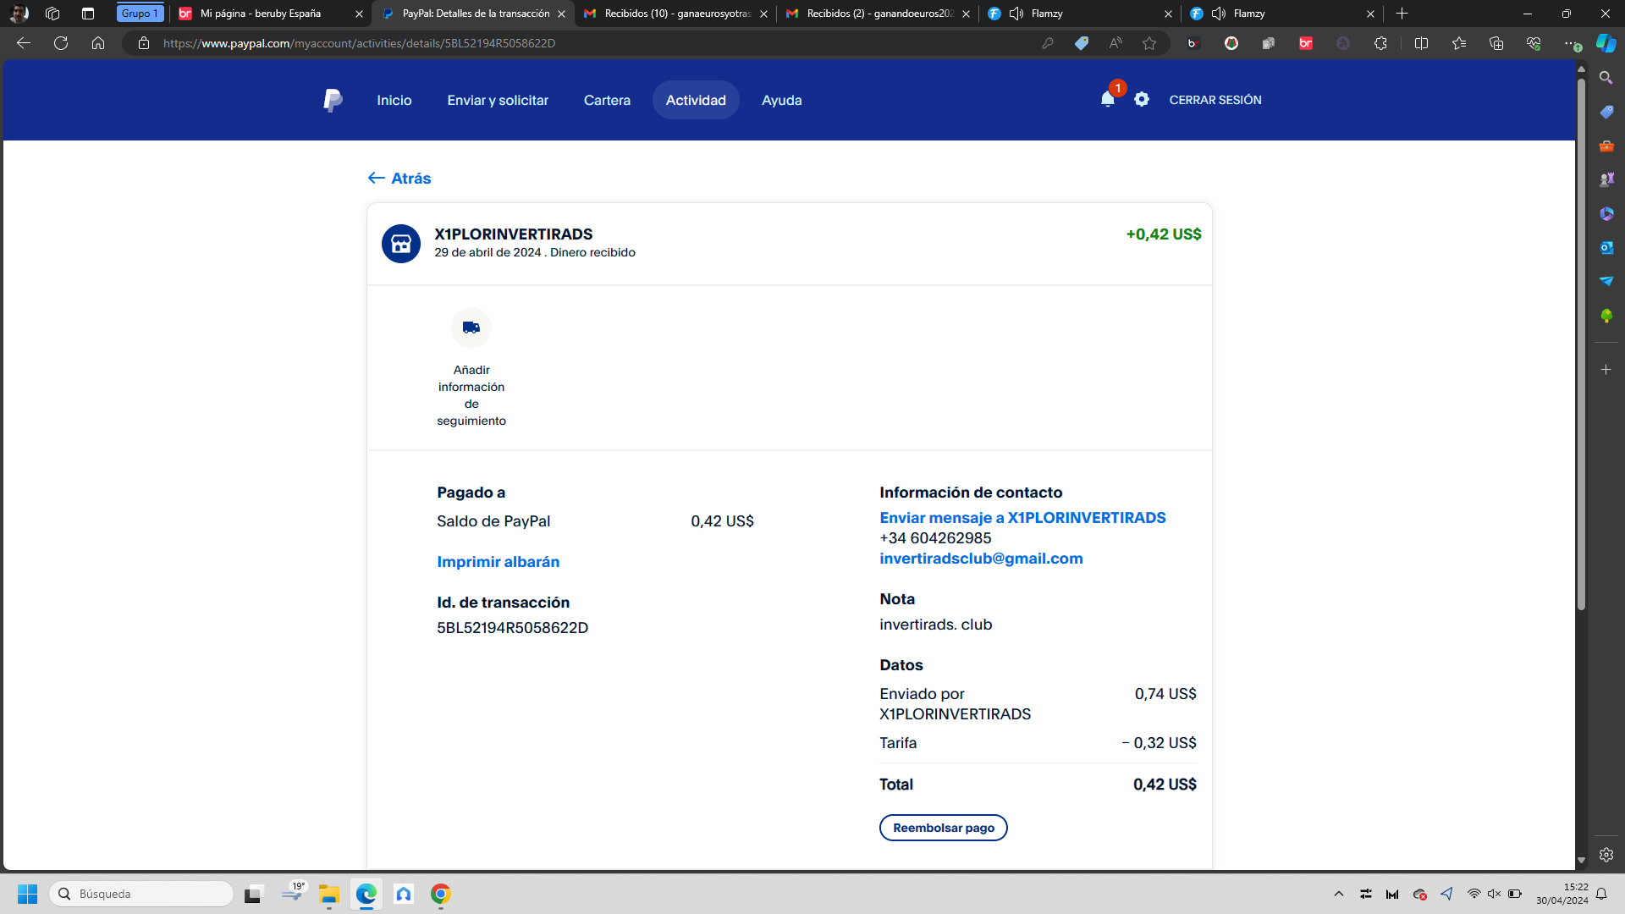Toggle split screen view in browser toolbar
Screen dimensions: 1625x914
coord(1421,43)
